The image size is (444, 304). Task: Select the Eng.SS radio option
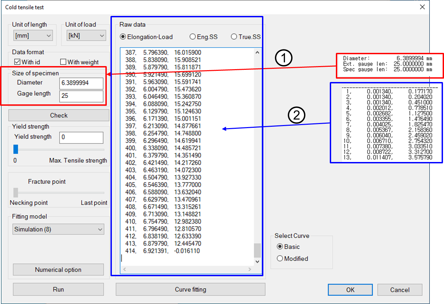(193, 37)
